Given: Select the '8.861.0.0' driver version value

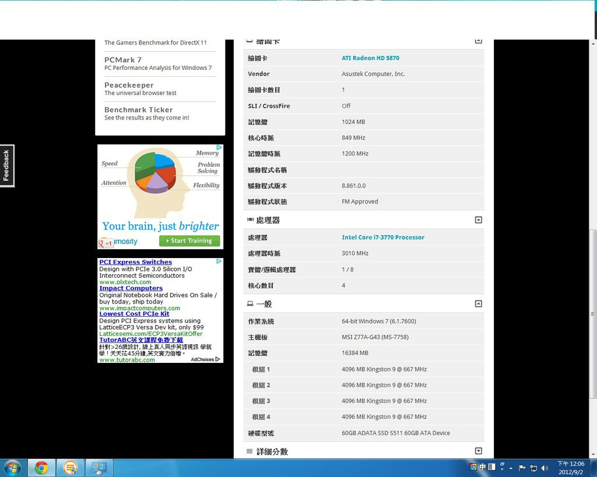Looking at the screenshot, I should pyautogui.click(x=354, y=186).
